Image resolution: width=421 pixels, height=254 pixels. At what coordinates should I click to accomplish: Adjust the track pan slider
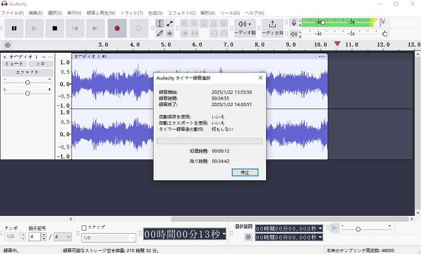(x=27, y=93)
